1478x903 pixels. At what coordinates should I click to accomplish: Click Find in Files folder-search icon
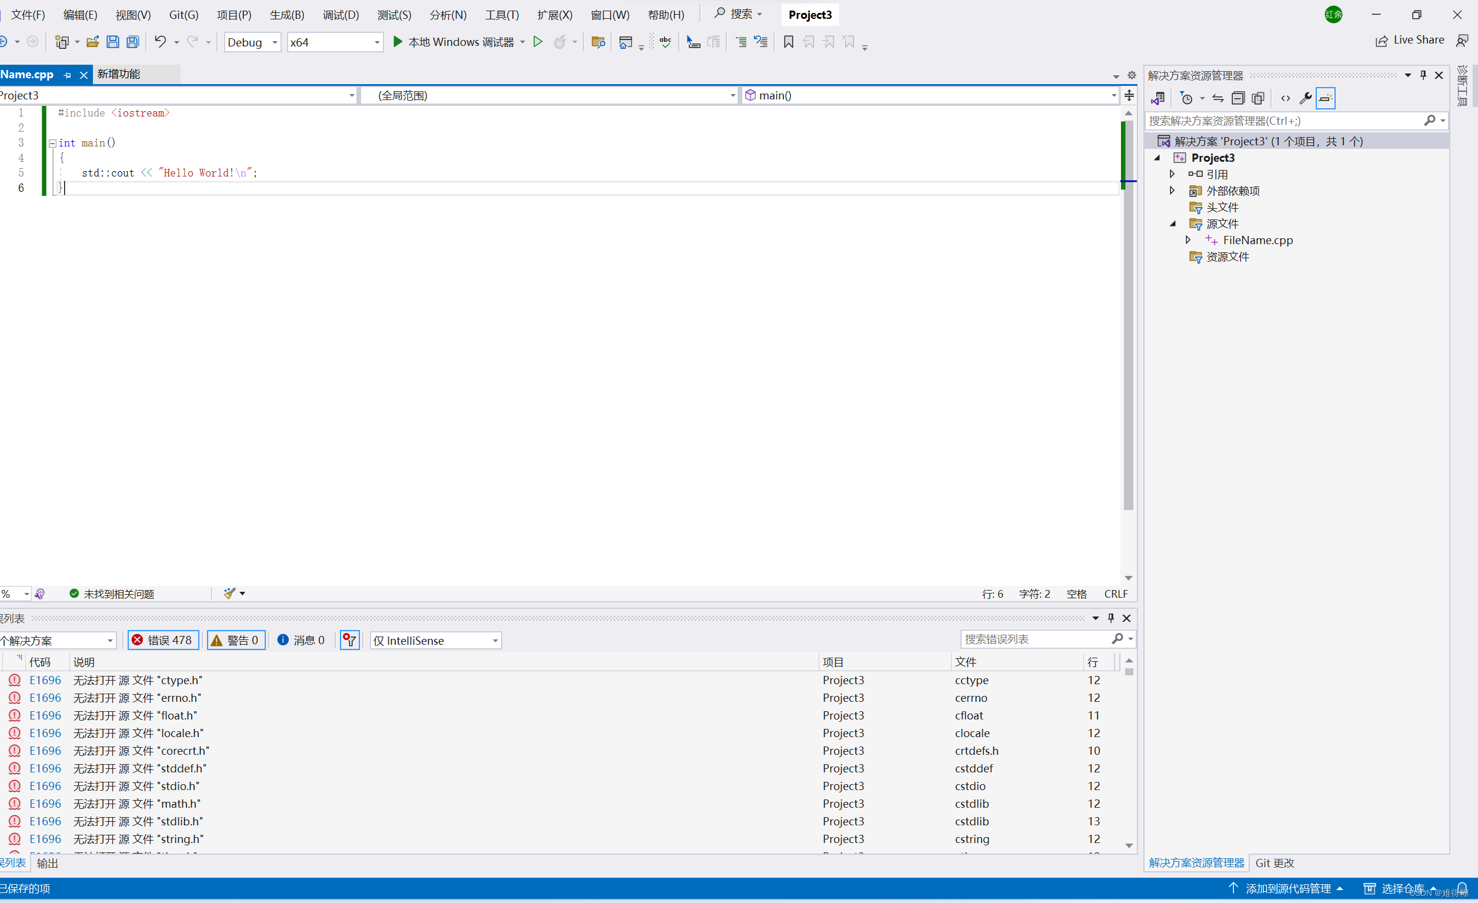click(598, 41)
